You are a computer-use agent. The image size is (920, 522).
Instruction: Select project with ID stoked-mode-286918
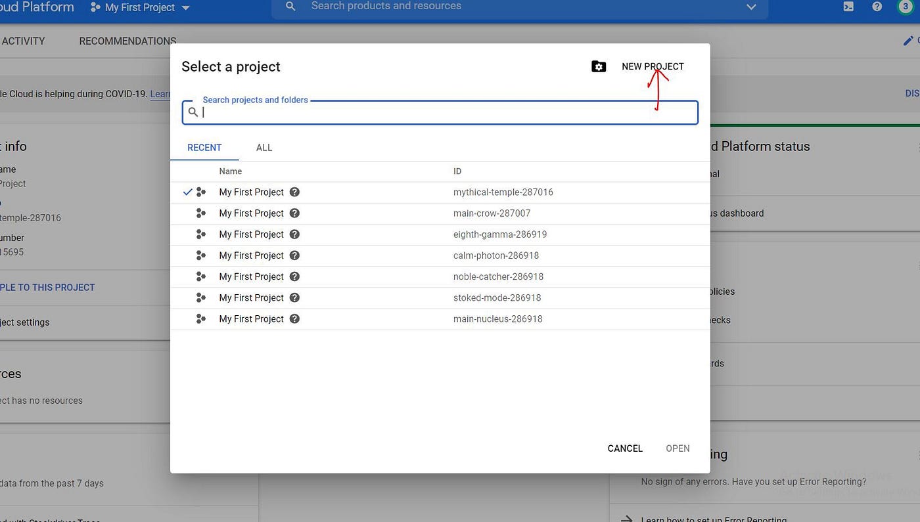tap(440, 297)
